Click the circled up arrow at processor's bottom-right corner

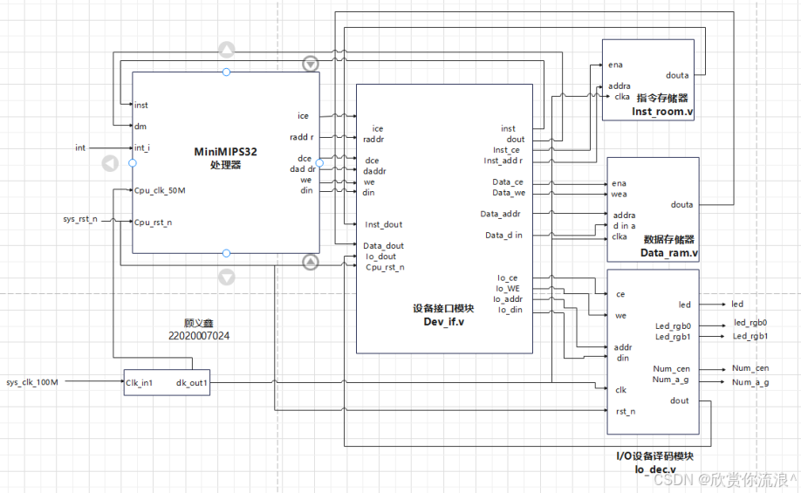[311, 262]
